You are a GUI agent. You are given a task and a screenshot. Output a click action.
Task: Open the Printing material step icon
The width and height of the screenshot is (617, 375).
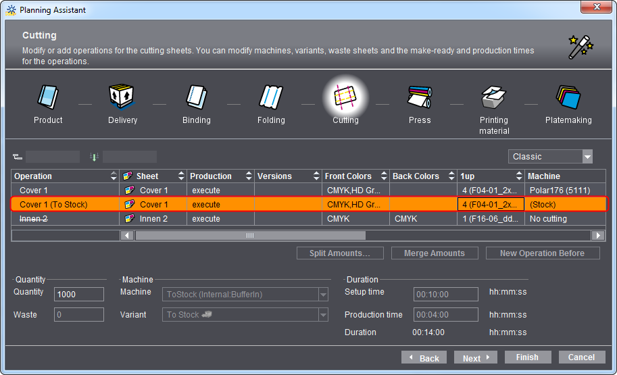coord(494,98)
